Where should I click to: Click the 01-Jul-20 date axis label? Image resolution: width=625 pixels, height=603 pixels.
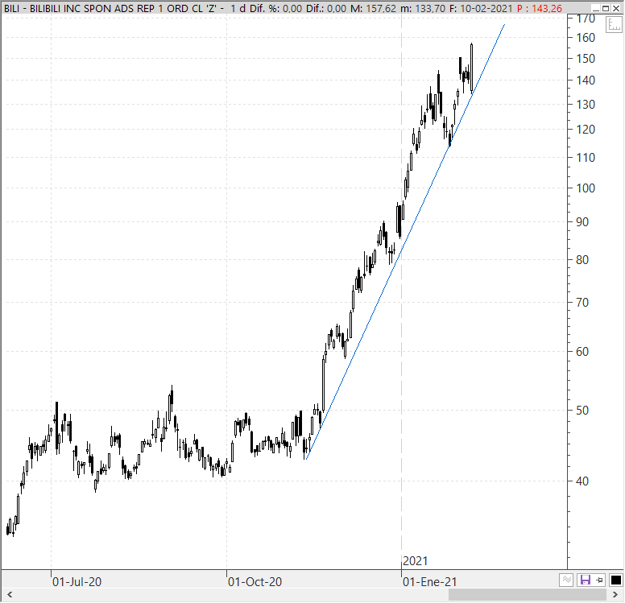[77, 582]
